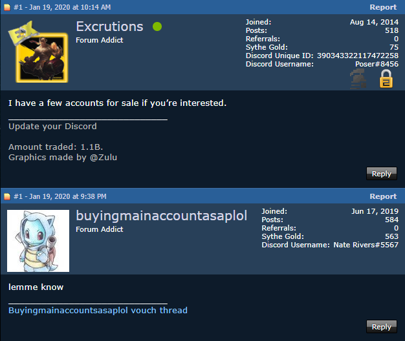Click the Discord username Nate Rivers#5567
The height and width of the screenshot is (341, 405).
coord(366,245)
